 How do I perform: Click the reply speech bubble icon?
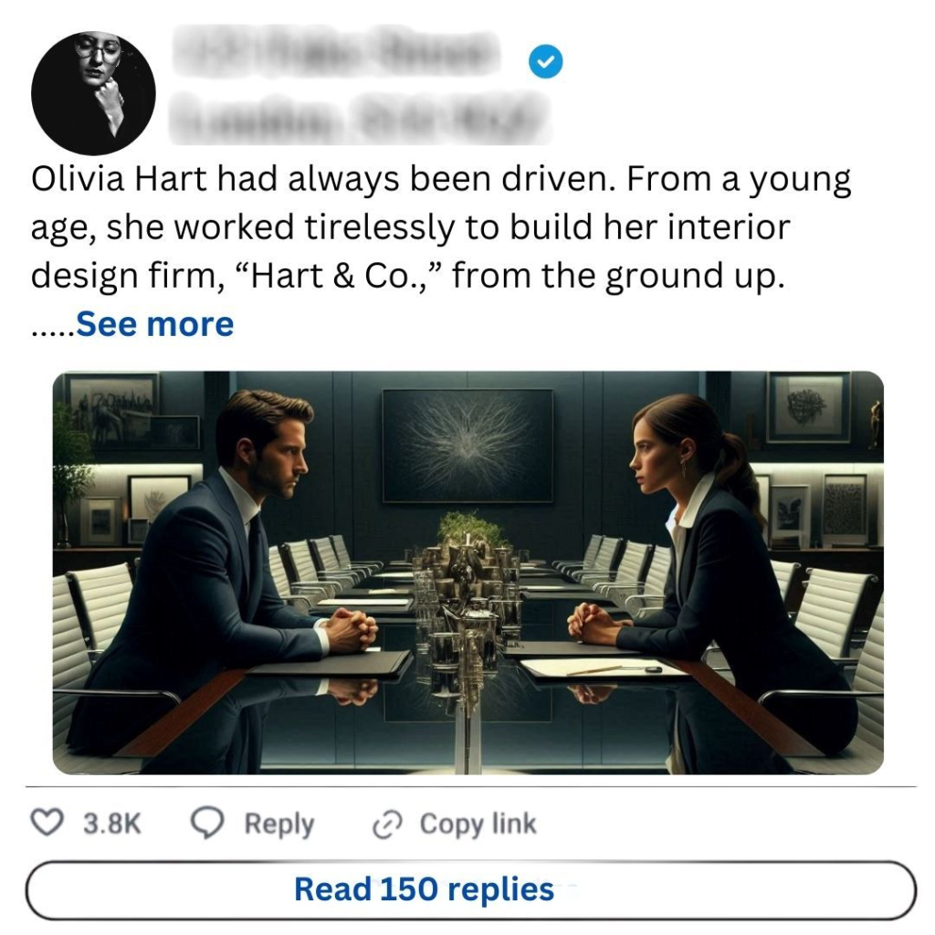[207, 824]
